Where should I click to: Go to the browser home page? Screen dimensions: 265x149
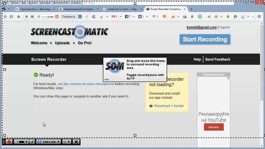point(19,17)
